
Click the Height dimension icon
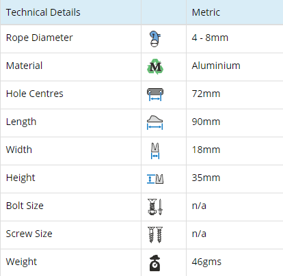[x=155, y=179]
